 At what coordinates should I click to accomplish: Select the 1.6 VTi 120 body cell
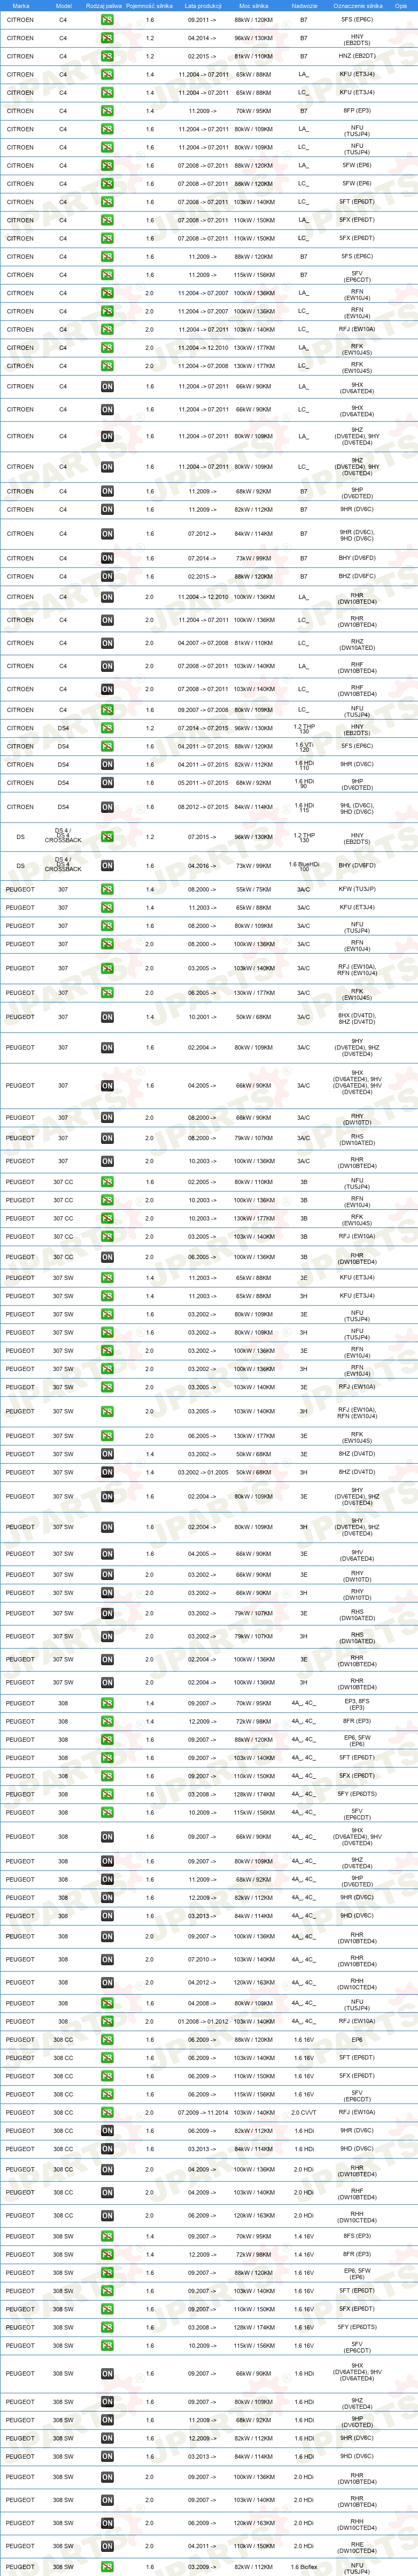point(304,746)
